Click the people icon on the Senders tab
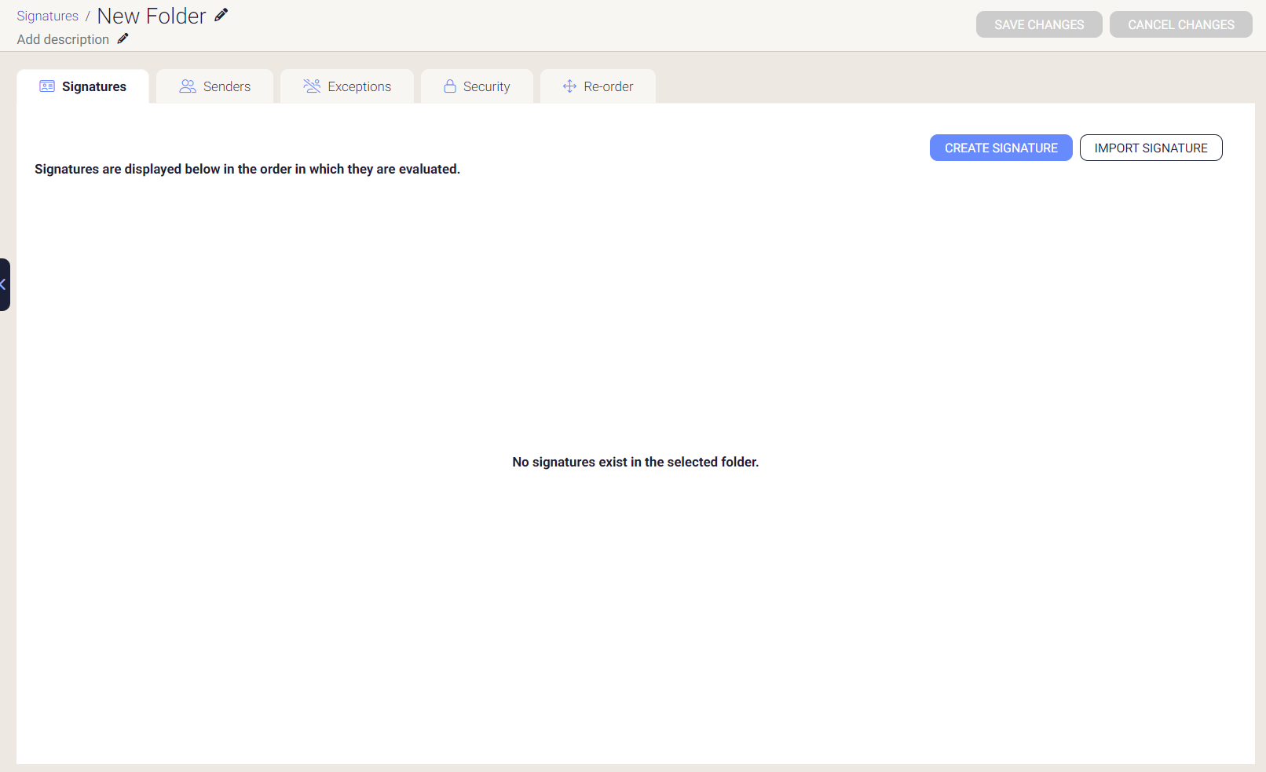Viewport: 1266px width, 772px height. click(187, 86)
